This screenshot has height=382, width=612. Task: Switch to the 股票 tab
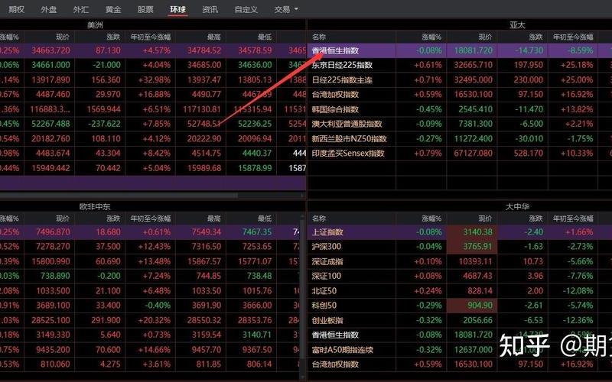[145, 9]
